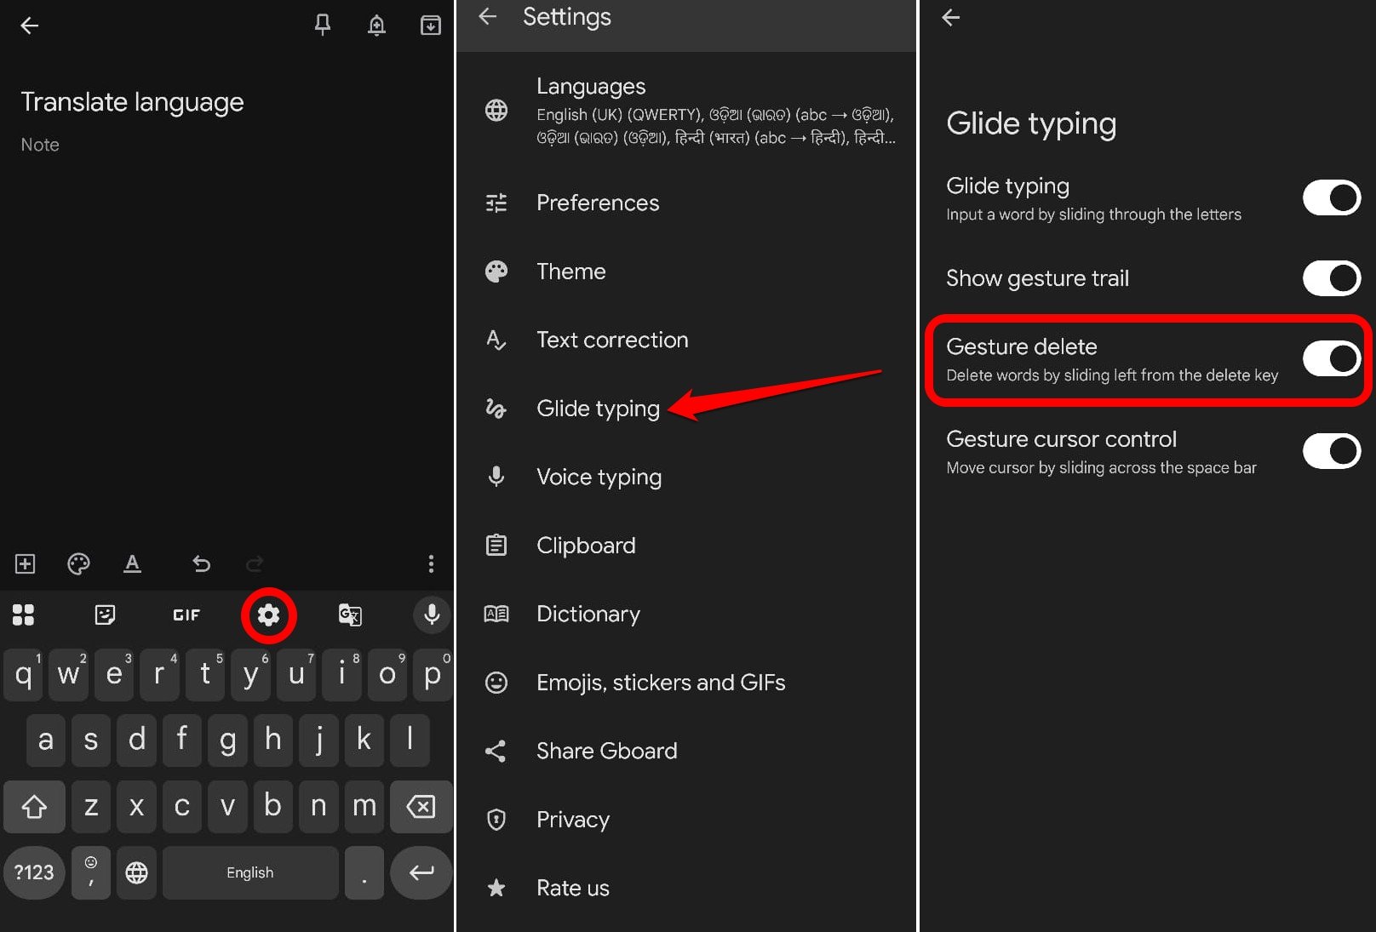Turn off the Glide typing switch

(1332, 197)
